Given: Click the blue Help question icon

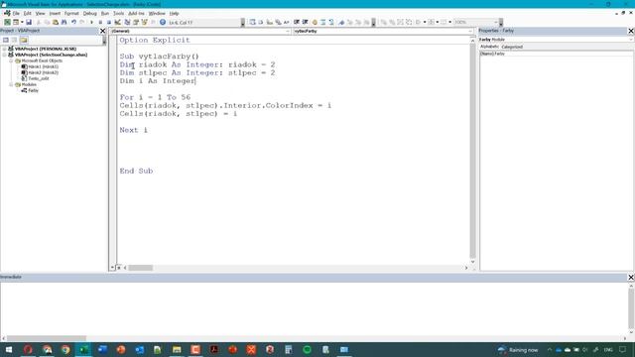Looking at the screenshot, I should coord(163,22).
